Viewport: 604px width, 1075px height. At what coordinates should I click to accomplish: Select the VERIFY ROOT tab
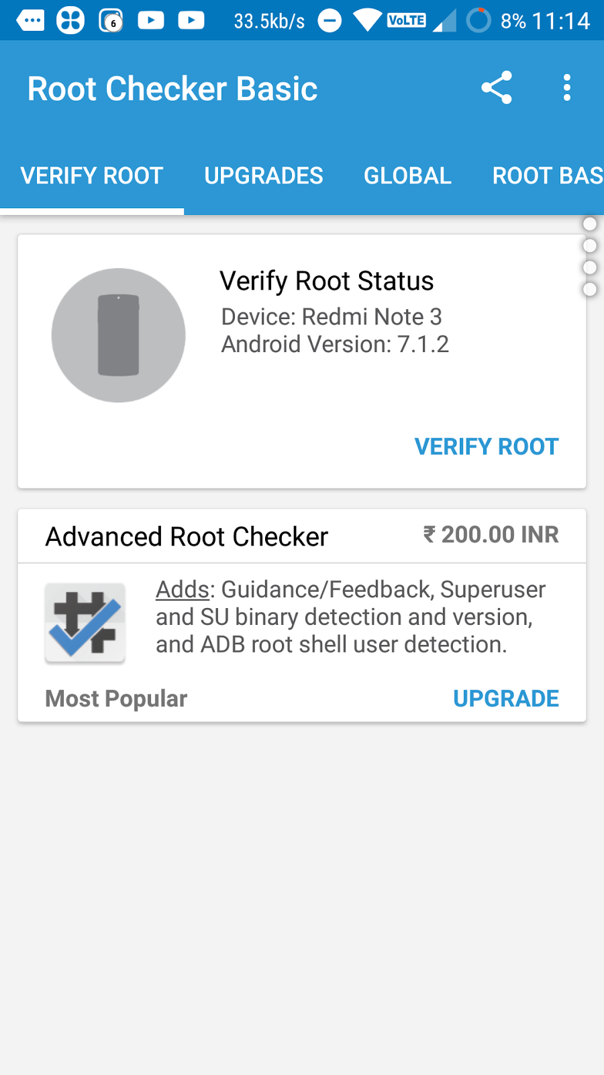point(92,176)
